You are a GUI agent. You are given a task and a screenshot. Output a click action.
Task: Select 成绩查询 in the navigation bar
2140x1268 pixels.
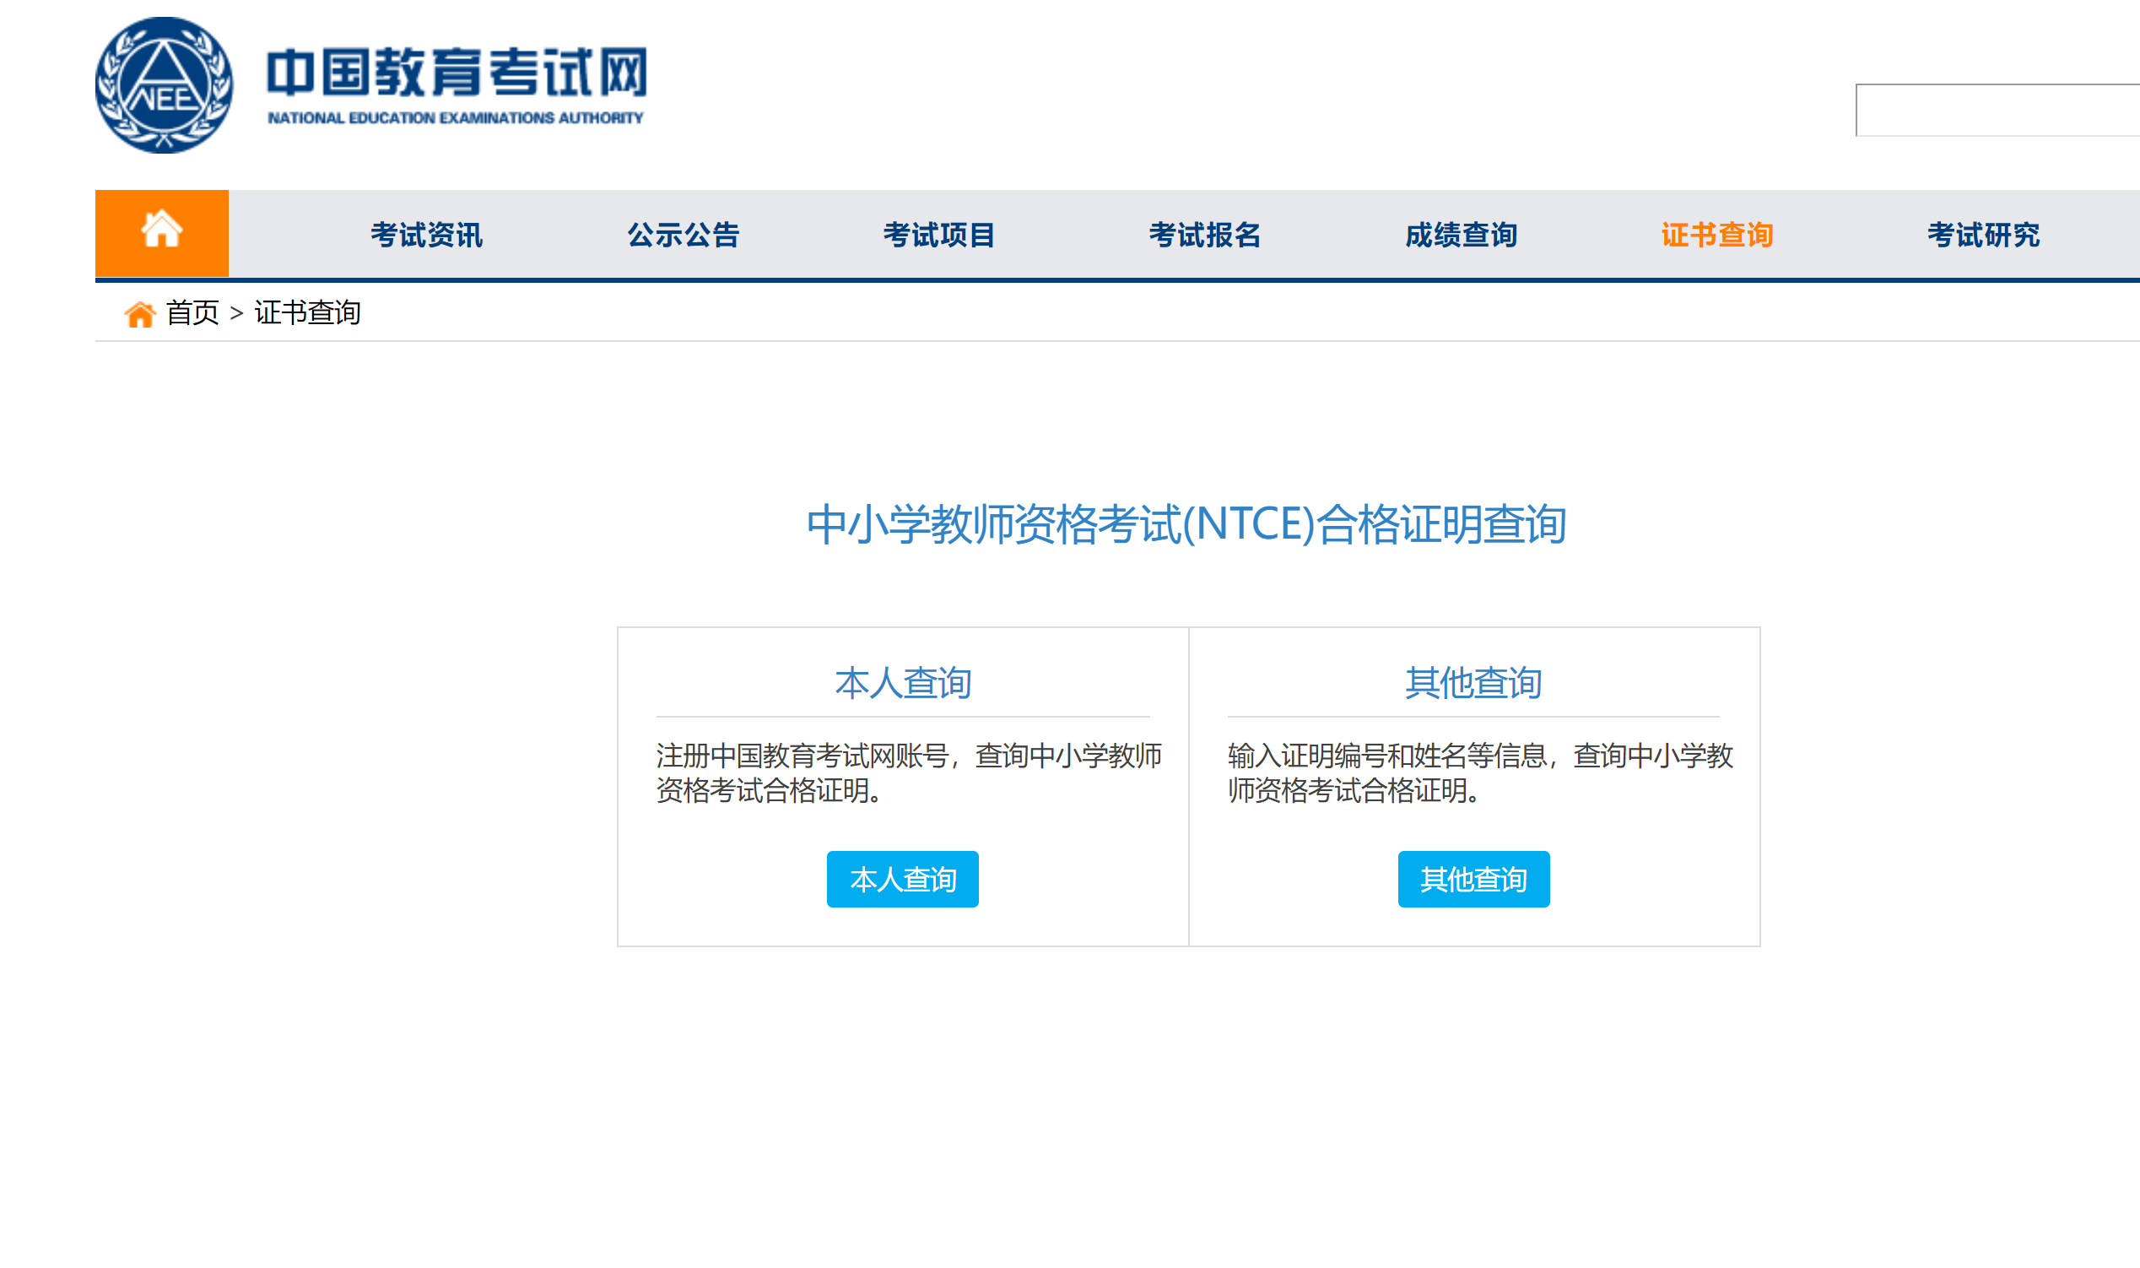coord(1461,235)
